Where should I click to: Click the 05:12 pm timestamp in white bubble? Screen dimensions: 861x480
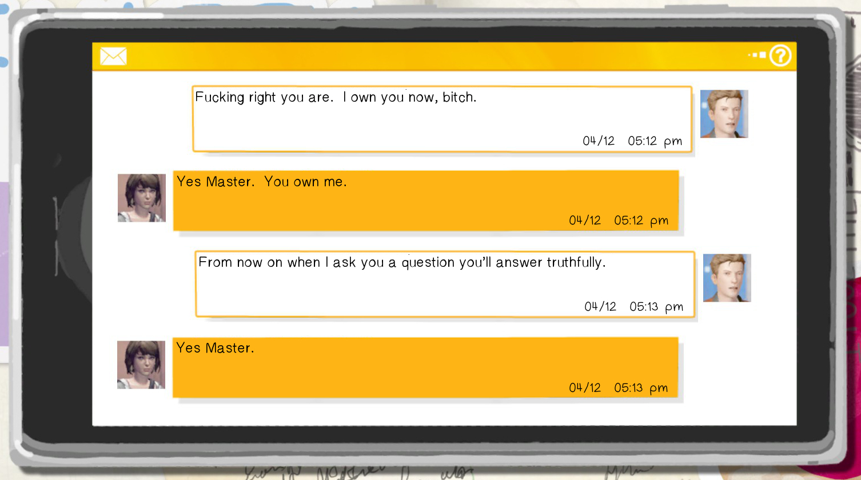655,141
